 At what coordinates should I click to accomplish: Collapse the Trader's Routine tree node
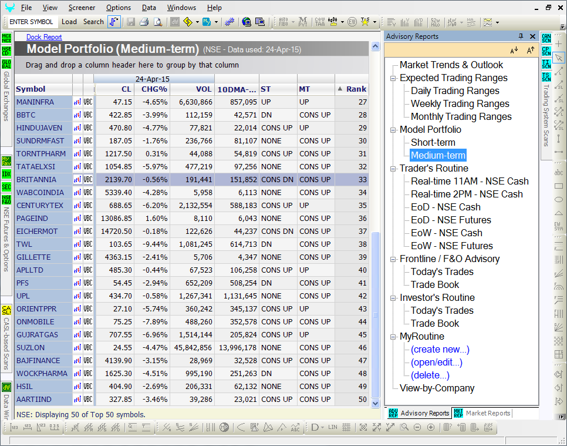coord(393,169)
